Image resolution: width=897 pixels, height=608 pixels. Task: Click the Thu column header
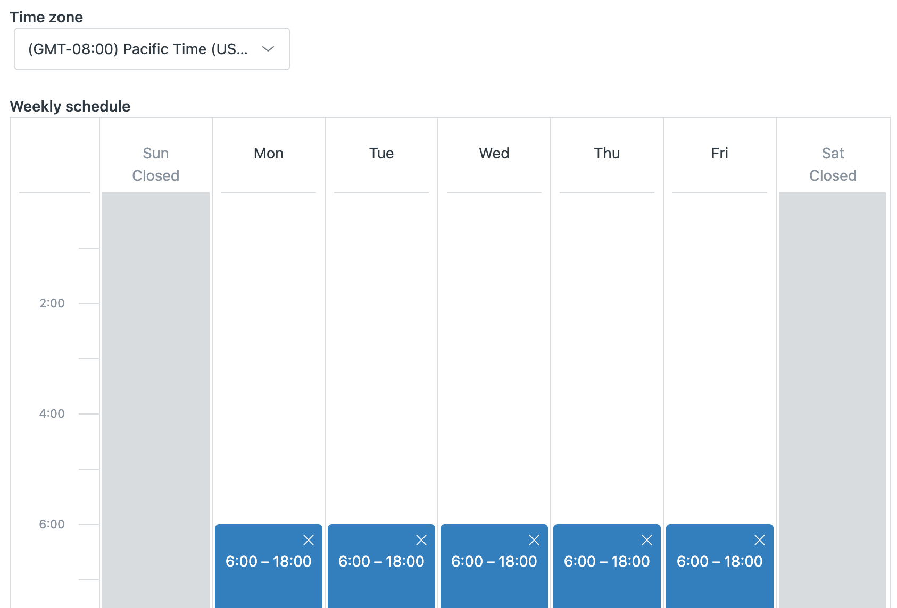[607, 154]
